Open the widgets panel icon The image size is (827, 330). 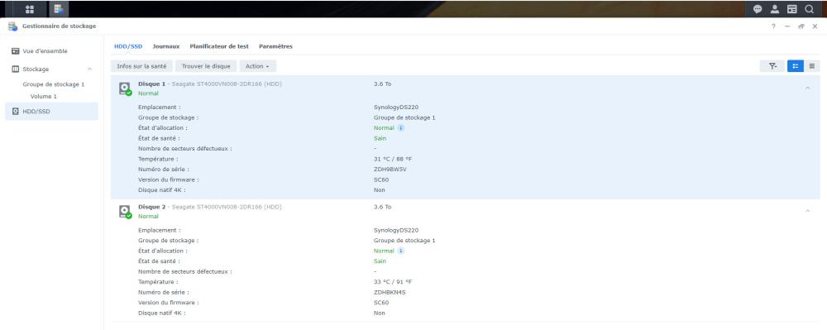(x=791, y=9)
